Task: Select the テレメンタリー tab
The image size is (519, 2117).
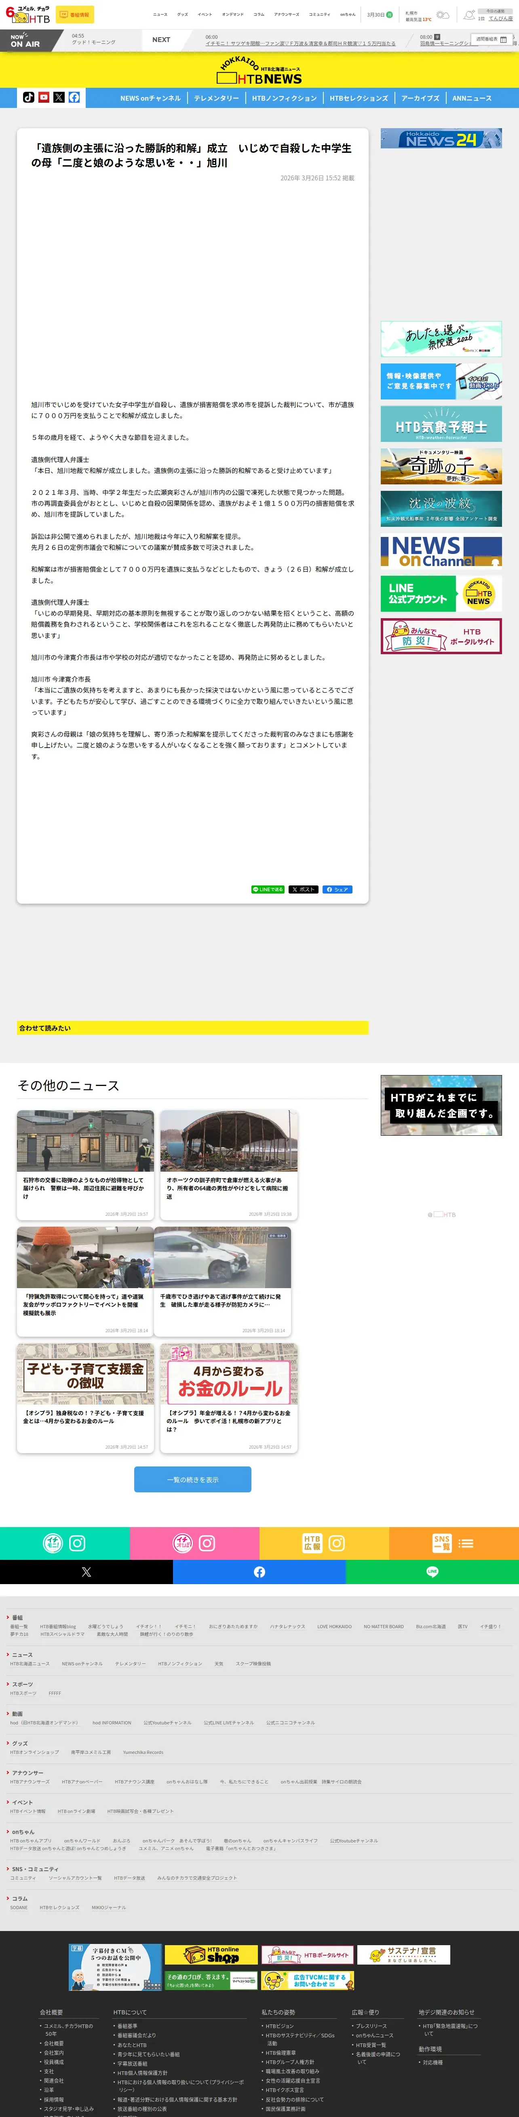Action: click(217, 98)
